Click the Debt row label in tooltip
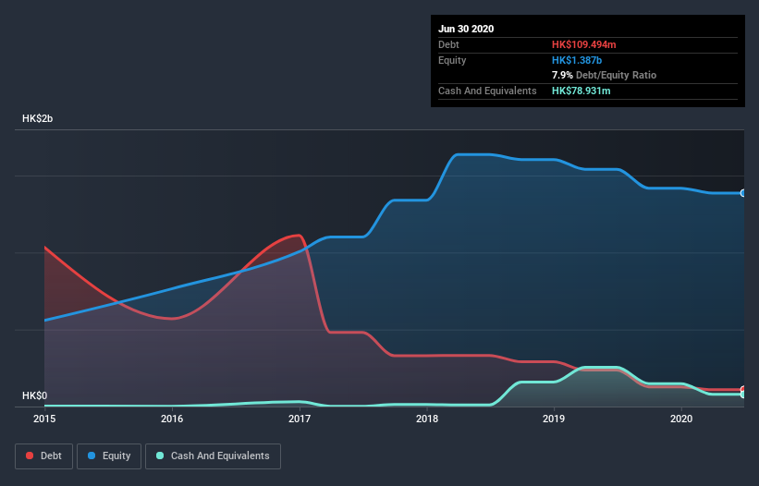 pos(448,45)
